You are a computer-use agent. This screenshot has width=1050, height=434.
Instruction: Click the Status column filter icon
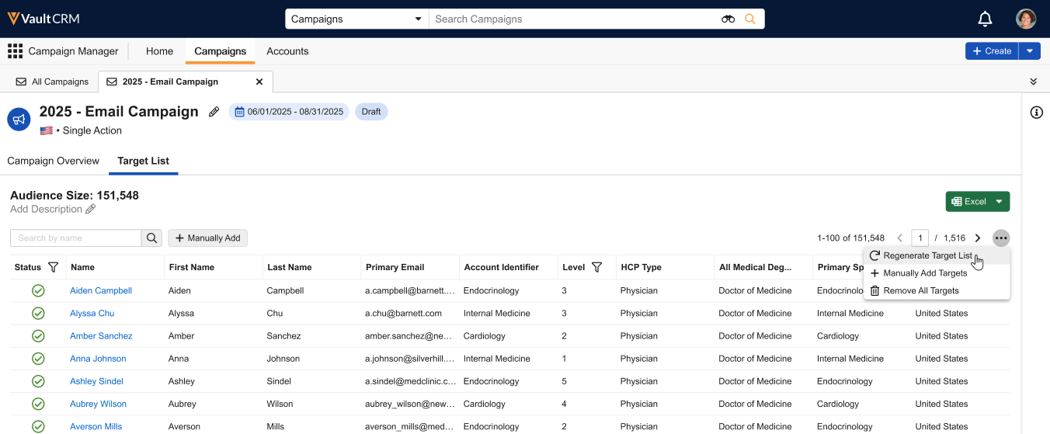point(53,267)
